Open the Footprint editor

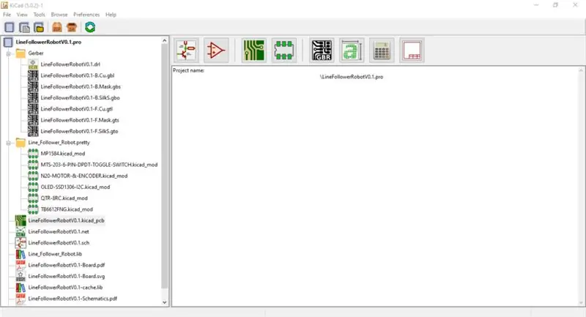click(284, 51)
